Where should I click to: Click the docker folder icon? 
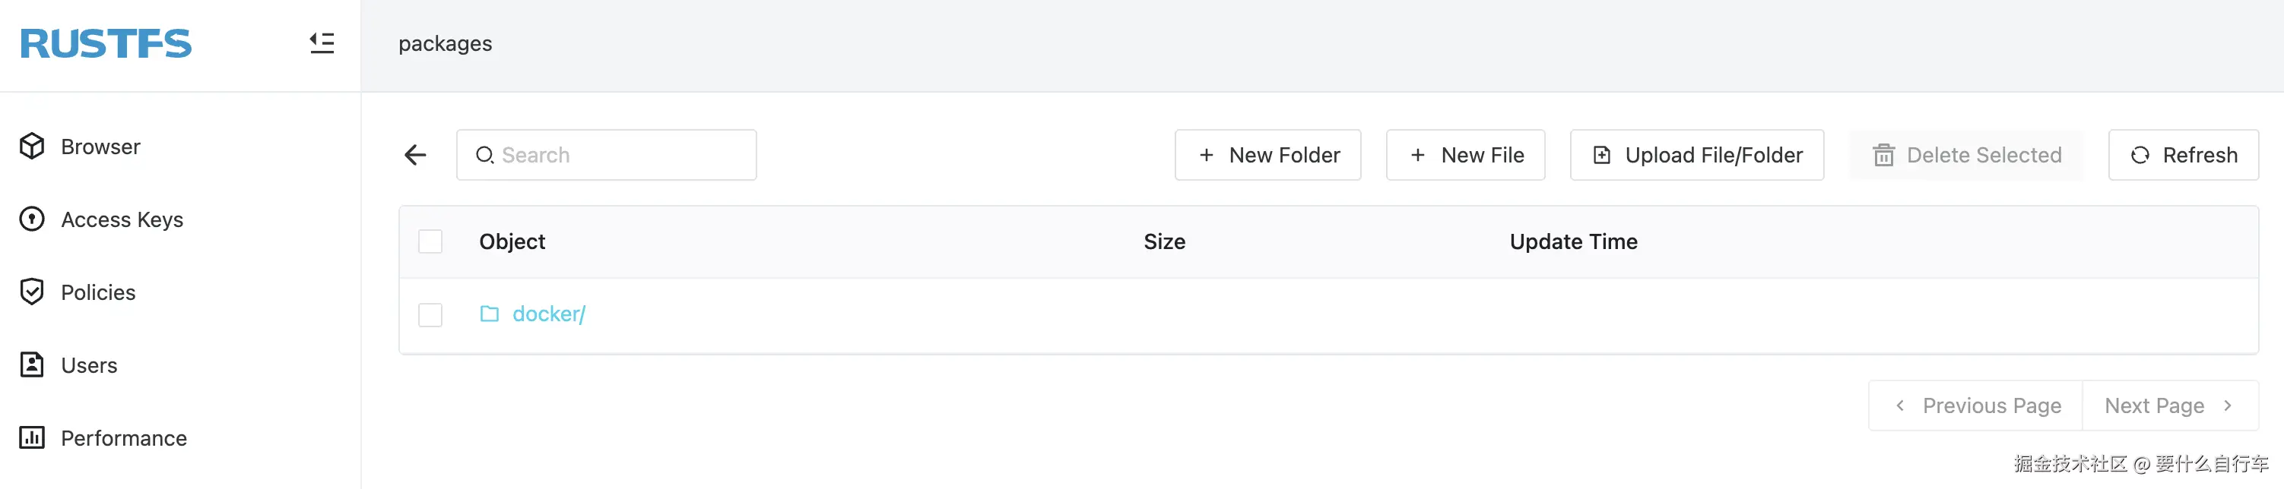(490, 314)
